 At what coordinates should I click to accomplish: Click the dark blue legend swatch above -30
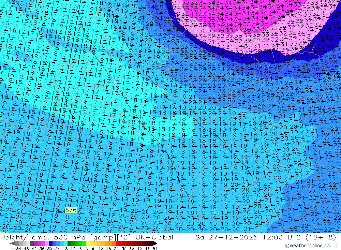click(50, 243)
